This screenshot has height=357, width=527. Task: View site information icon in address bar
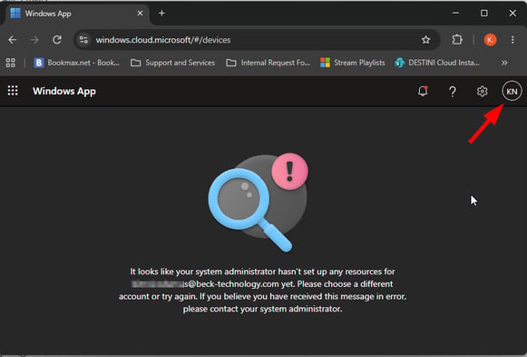[83, 40]
